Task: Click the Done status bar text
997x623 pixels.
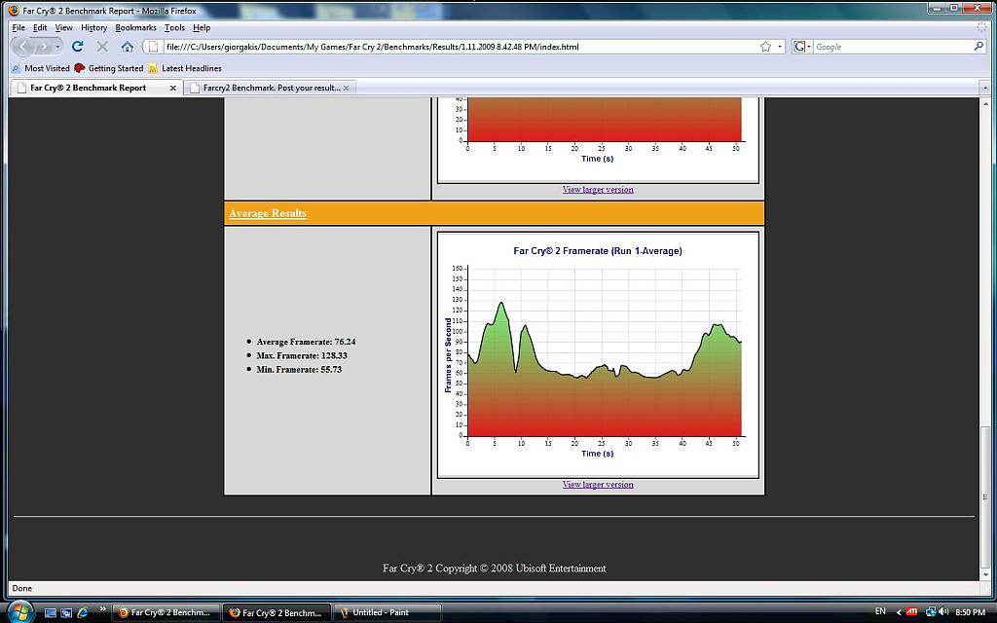Action: point(22,588)
